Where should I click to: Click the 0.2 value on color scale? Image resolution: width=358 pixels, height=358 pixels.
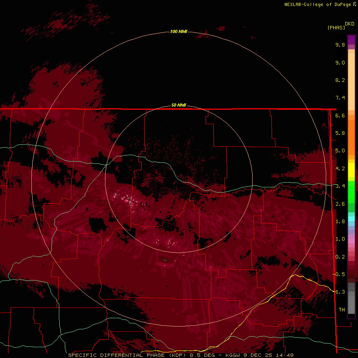pos(340,257)
